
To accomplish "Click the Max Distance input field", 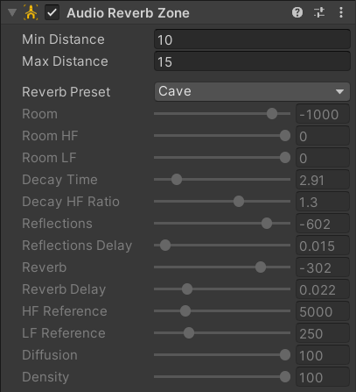I will [252, 61].
